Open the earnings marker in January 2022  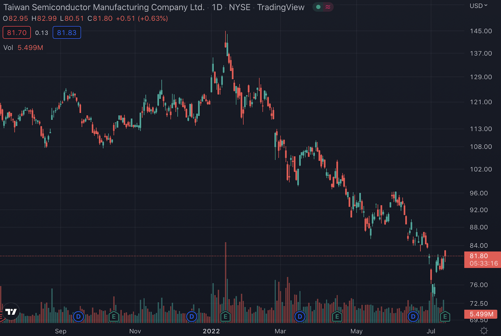click(225, 317)
